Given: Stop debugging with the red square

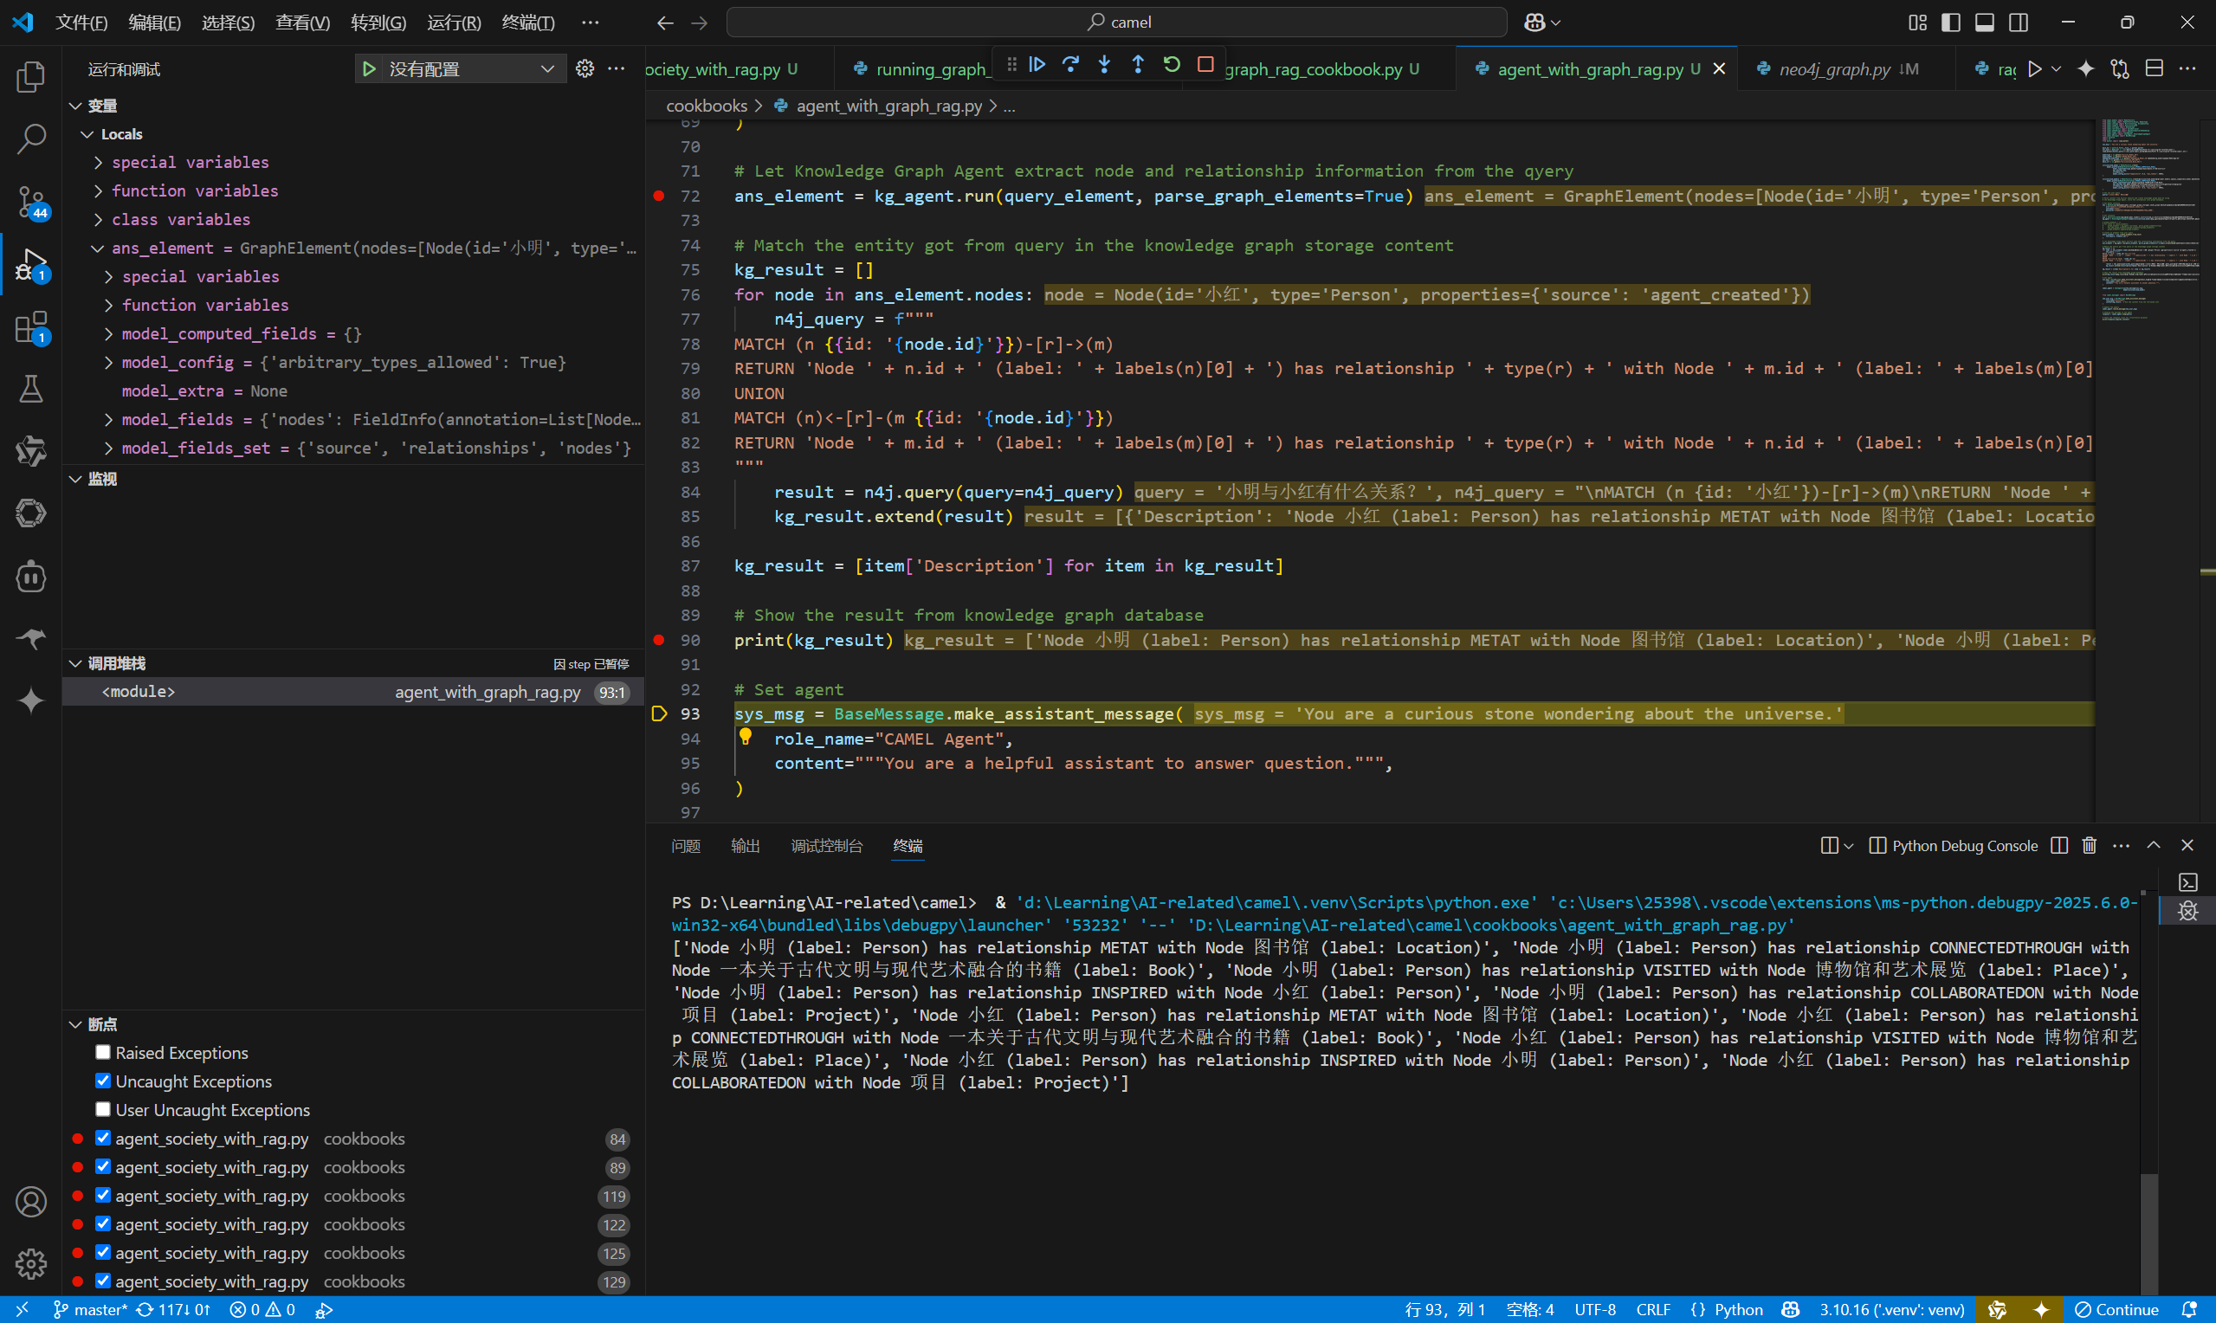Looking at the screenshot, I should (1205, 64).
